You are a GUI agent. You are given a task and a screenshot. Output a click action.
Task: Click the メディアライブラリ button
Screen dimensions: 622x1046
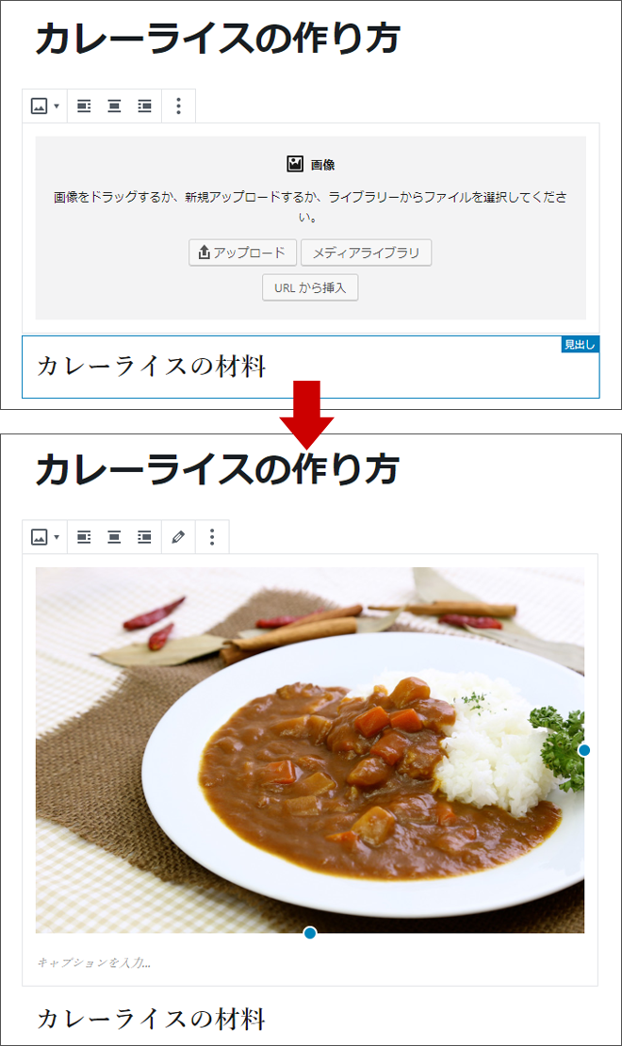pos(366,253)
